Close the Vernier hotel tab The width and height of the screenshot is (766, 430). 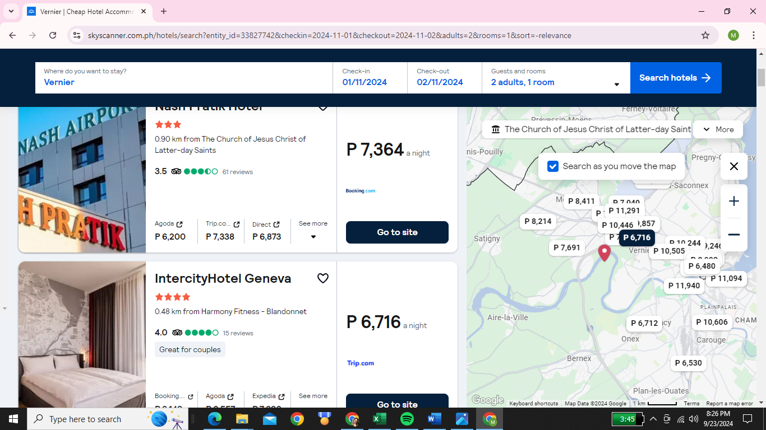(144, 11)
